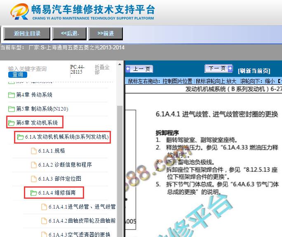Click the page icon beside 6.1A.4.1 进气歧管

point(44,207)
